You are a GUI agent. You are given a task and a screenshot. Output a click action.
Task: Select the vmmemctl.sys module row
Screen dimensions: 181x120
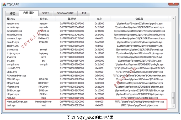89,38
